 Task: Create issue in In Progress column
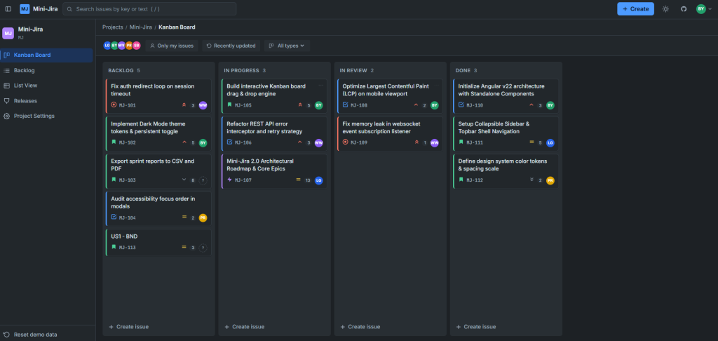point(245,327)
